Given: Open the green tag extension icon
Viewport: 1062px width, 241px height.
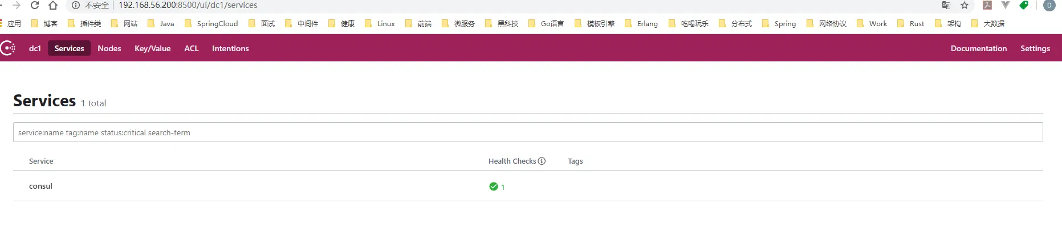Looking at the screenshot, I should click(1024, 5).
